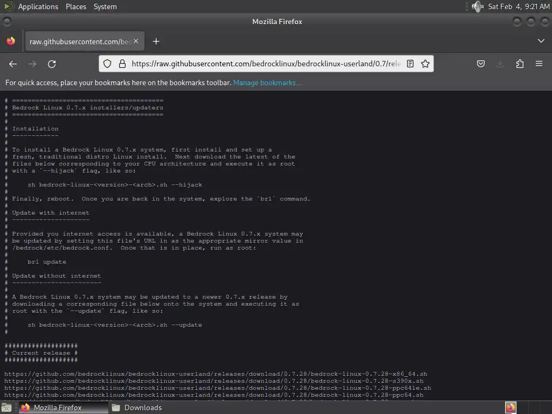Image resolution: width=552 pixels, height=414 pixels.
Task: Click the s390x.sh download URL
Action: [x=213, y=381]
